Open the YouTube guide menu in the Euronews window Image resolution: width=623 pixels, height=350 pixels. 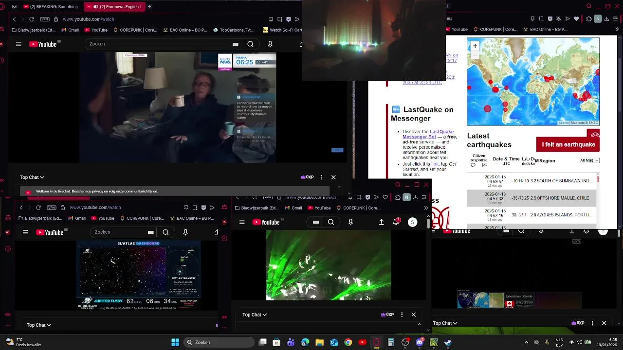18,44
